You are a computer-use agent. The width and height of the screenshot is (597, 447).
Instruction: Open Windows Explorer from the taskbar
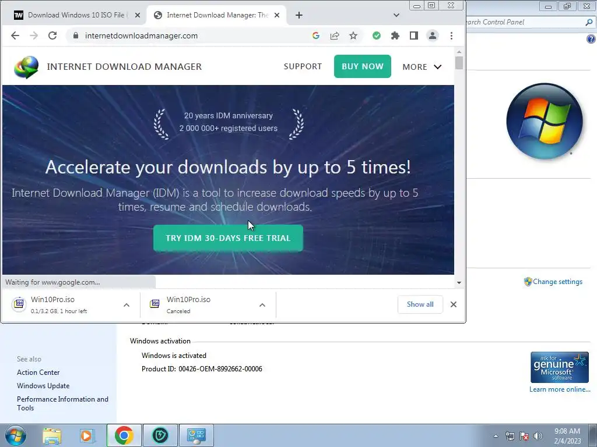point(52,436)
